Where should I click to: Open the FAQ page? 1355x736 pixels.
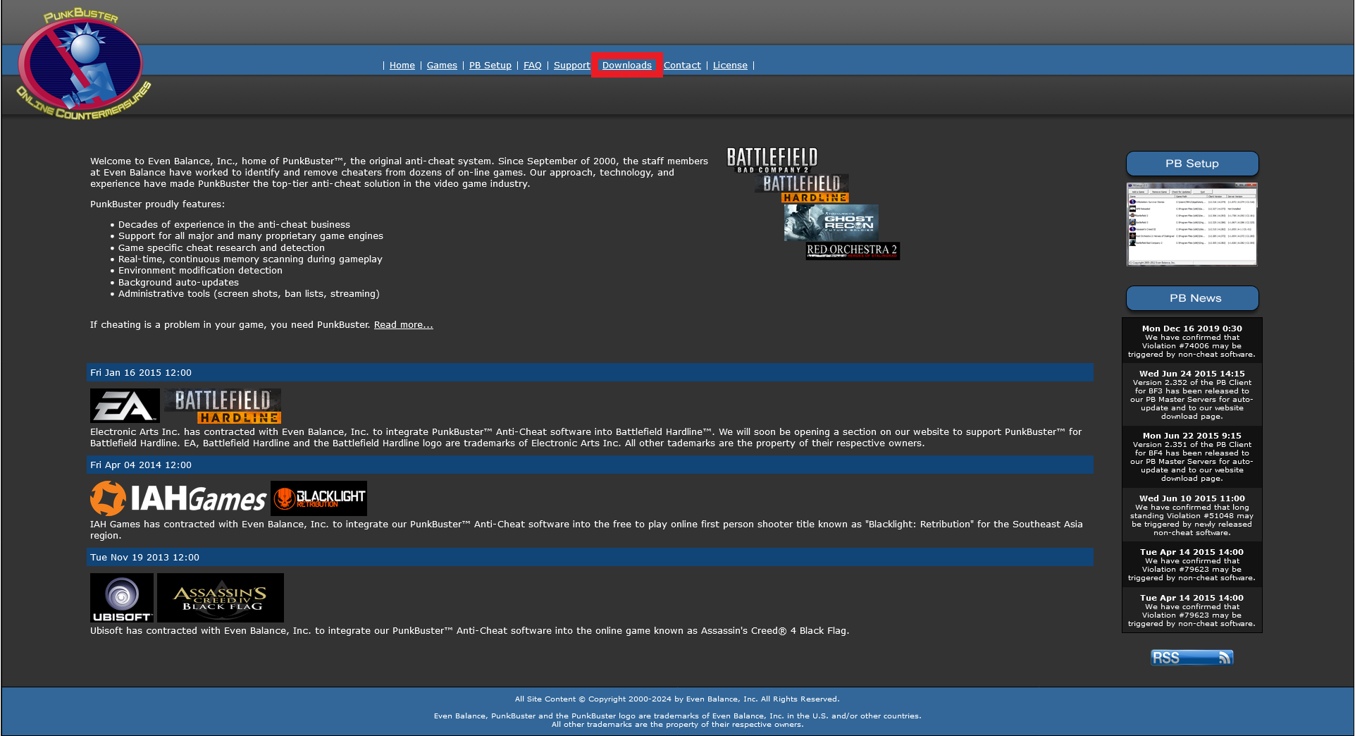(x=533, y=66)
